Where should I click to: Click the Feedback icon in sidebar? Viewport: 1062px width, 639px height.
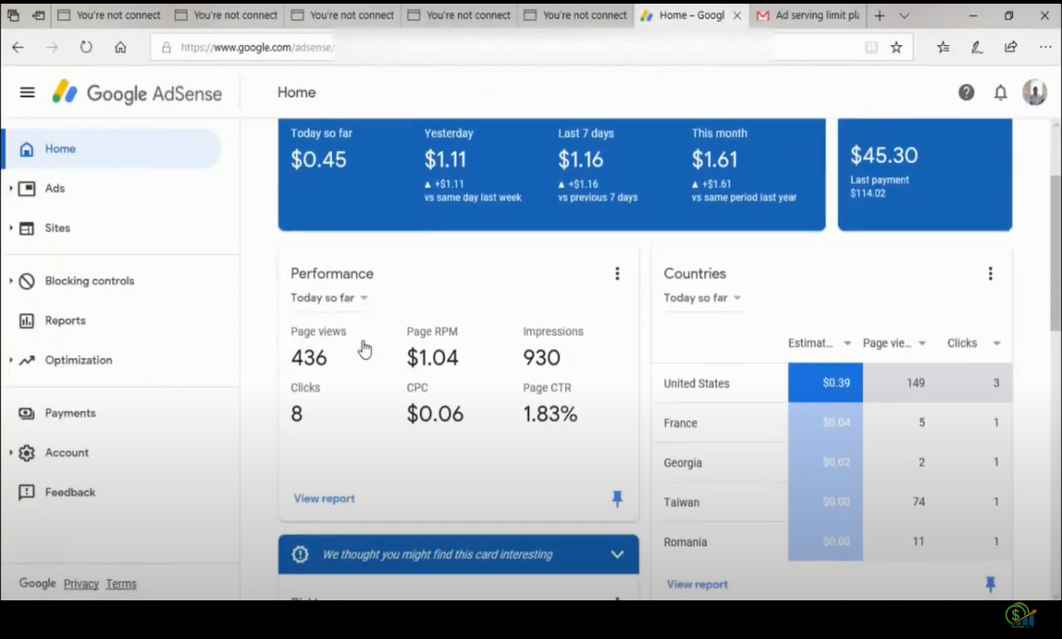pyautogui.click(x=27, y=493)
